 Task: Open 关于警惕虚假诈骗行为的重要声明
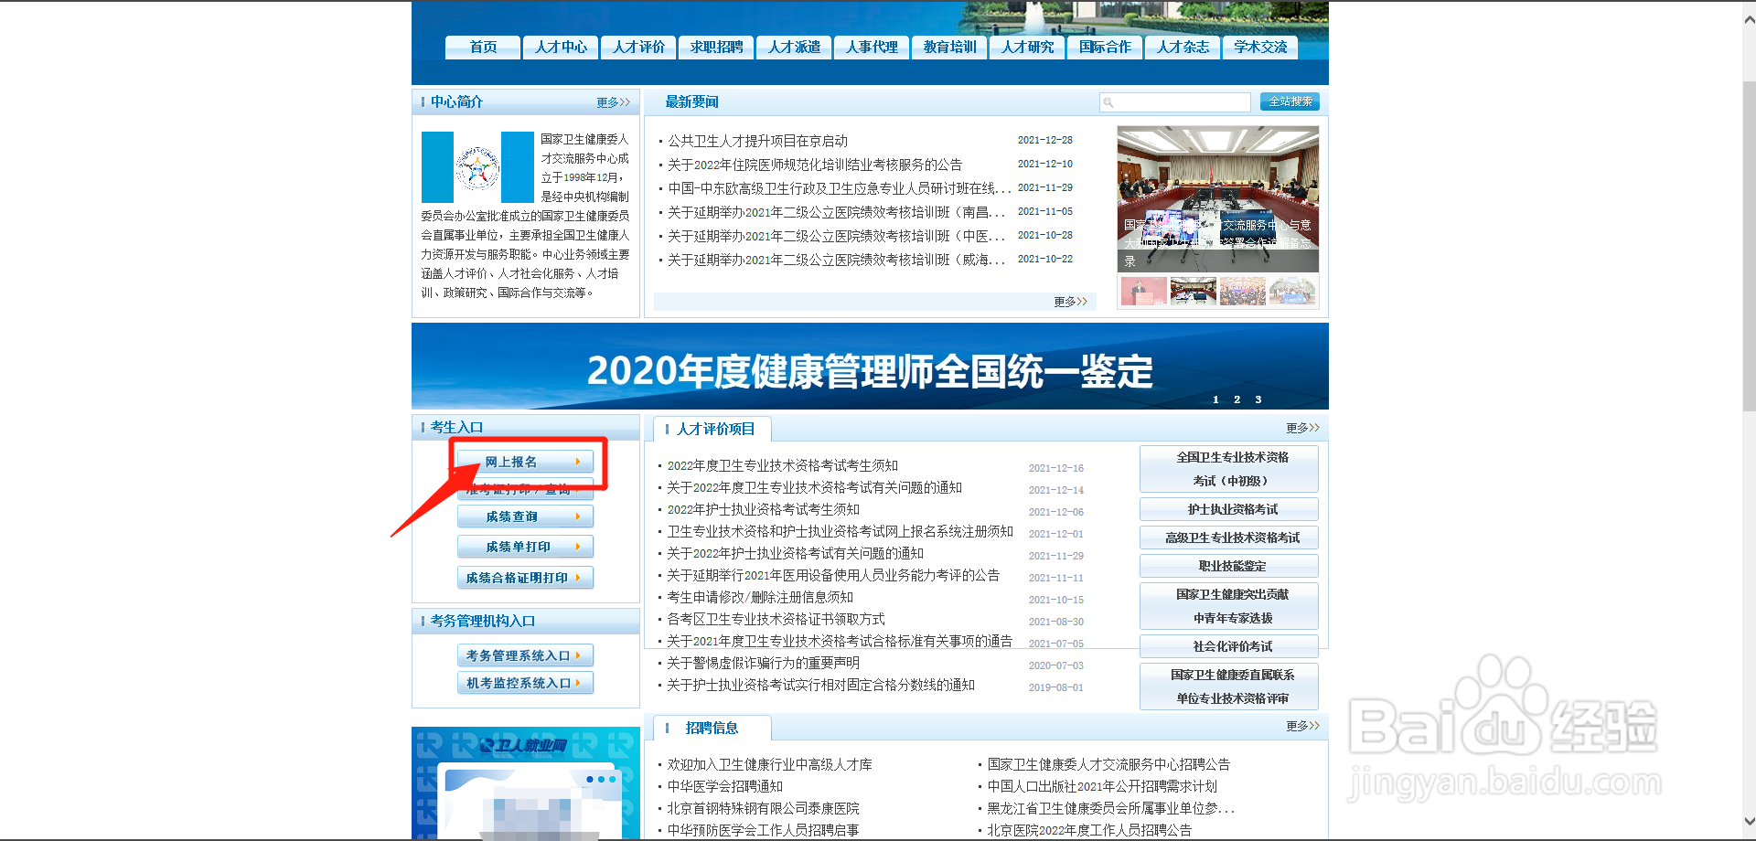pyautogui.click(x=763, y=663)
